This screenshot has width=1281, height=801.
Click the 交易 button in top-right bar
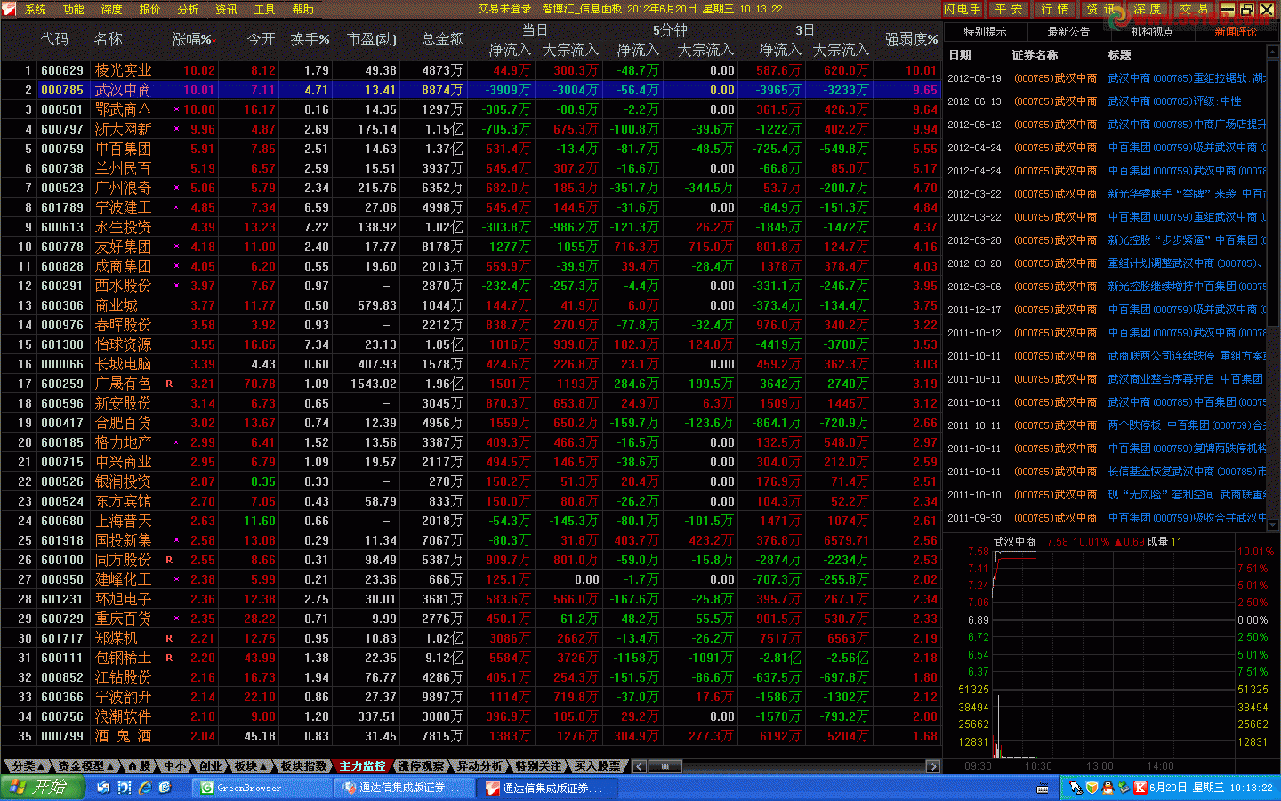(1194, 9)
